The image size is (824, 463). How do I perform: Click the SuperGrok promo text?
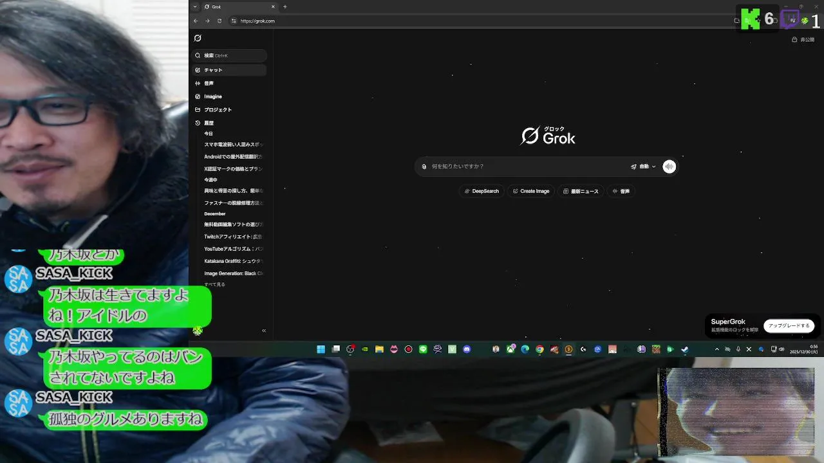(728, 322)
